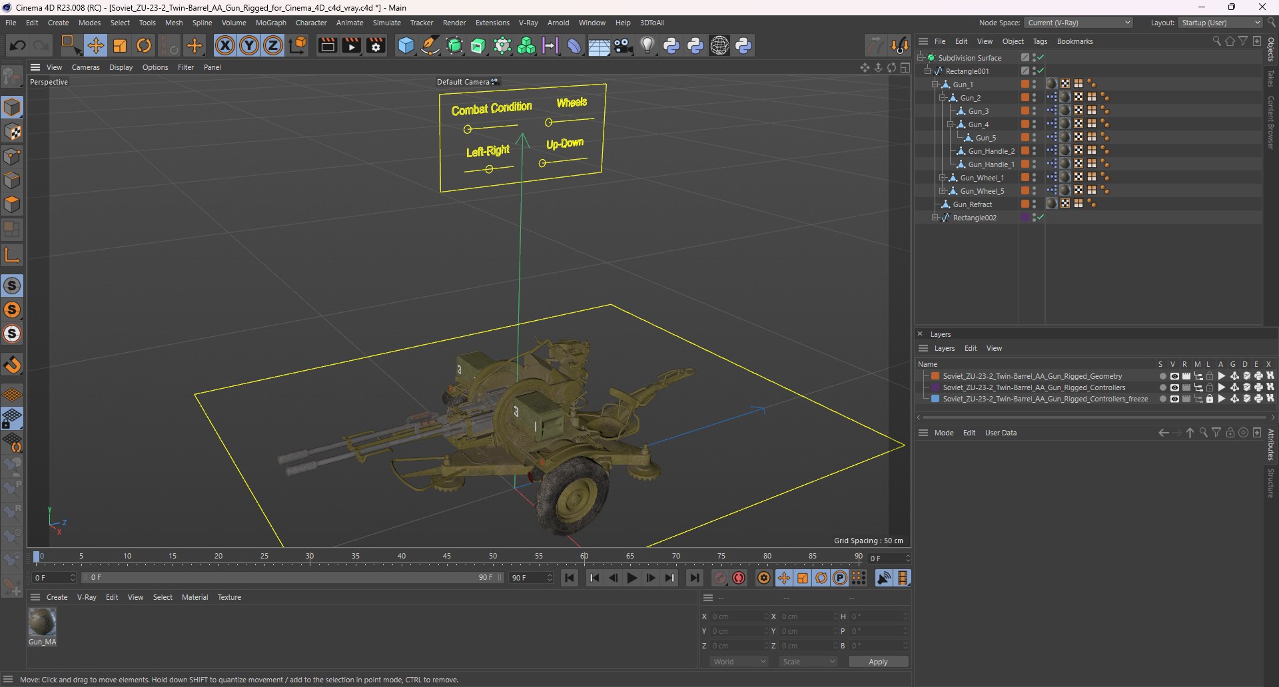Screen dimensions: 1279x687
Task: Open the viewport Cameras menu
Action: pyautogui.click(x=85, y=67)
